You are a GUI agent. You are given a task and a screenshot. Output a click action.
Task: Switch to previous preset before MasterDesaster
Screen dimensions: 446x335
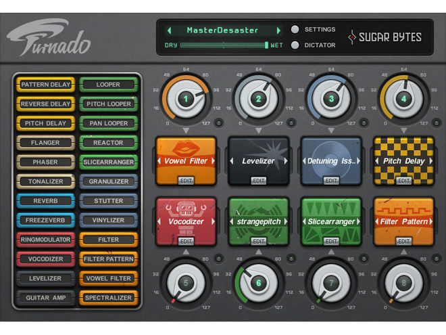170,30
